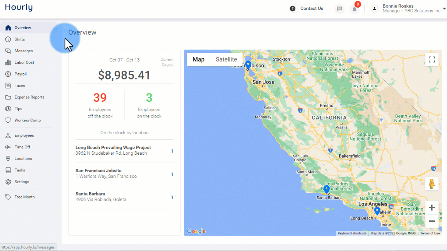Image resolution: width=447 pixels, height=251 pixels.
Task: Click the $8,985.41 payroll amount
Action: tap(124, 75)
